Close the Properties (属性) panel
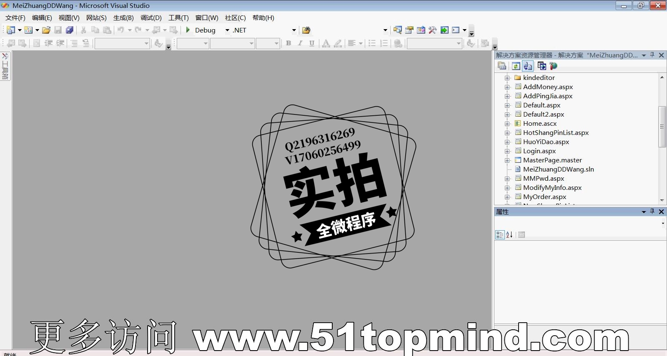Image resolution: width=667 pixels, height=356 pixels. pos(661,212)
